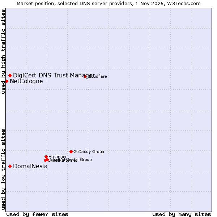Viewport: 217px width, 217px height.
Task: Click the Cloudflare red data marker
Action: point(85,76)
